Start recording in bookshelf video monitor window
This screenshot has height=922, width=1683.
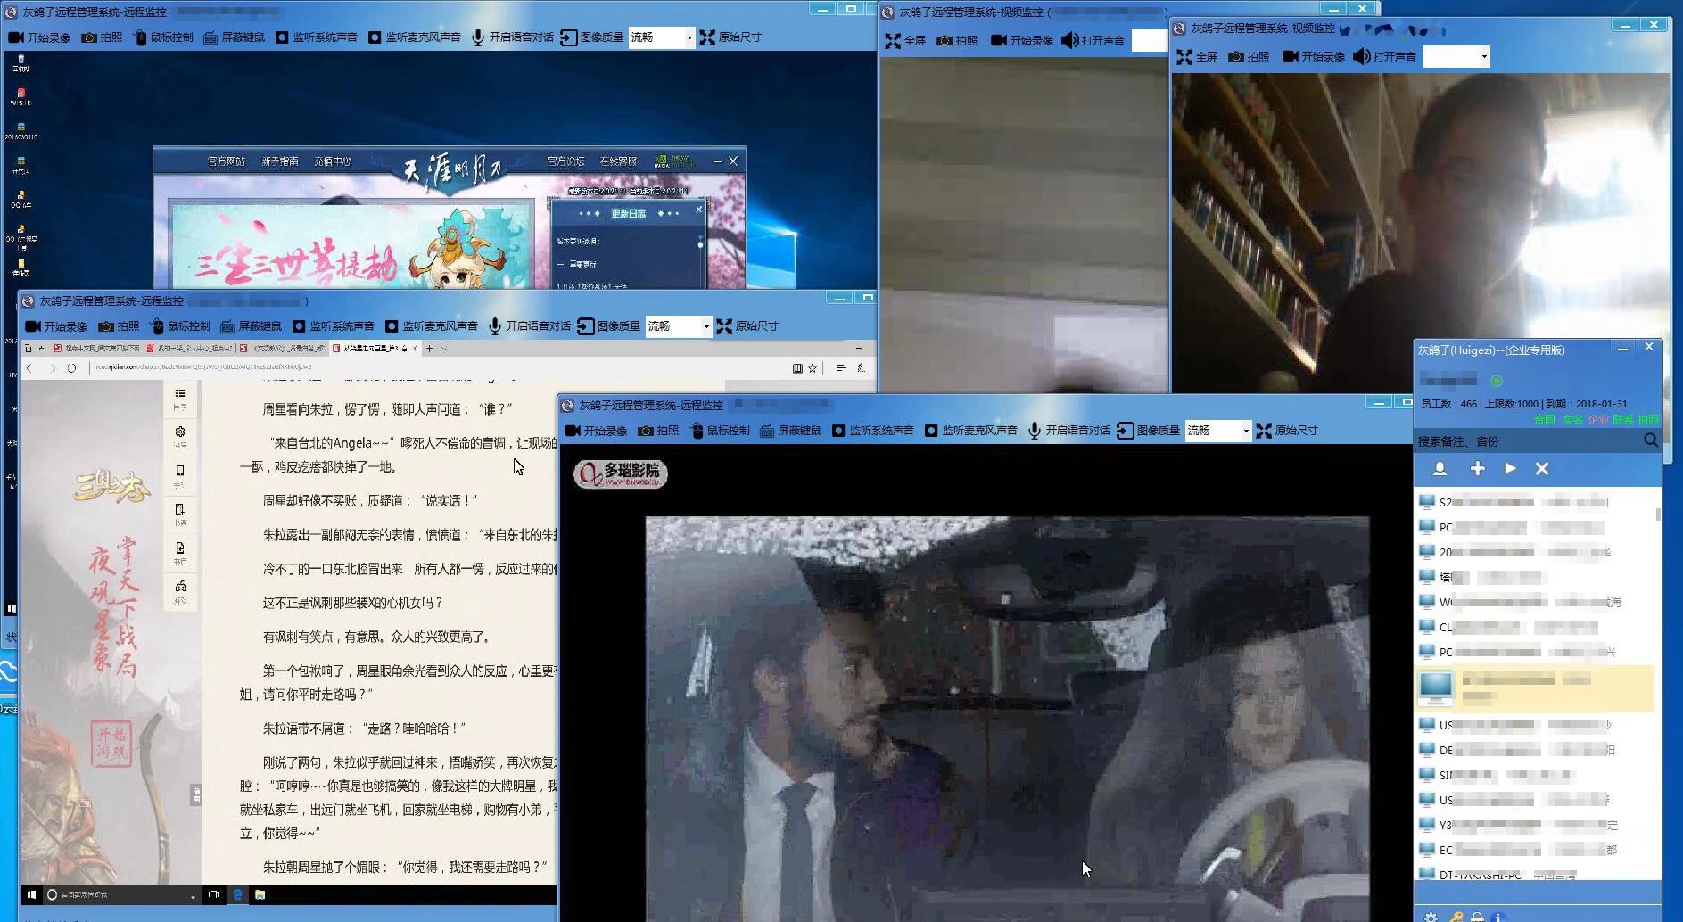click(1314, 57)
